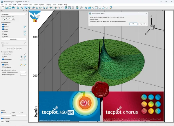Select the Streamtrace placement tool in toolbar
174x126 pixels.
click(x=59, y=8)
